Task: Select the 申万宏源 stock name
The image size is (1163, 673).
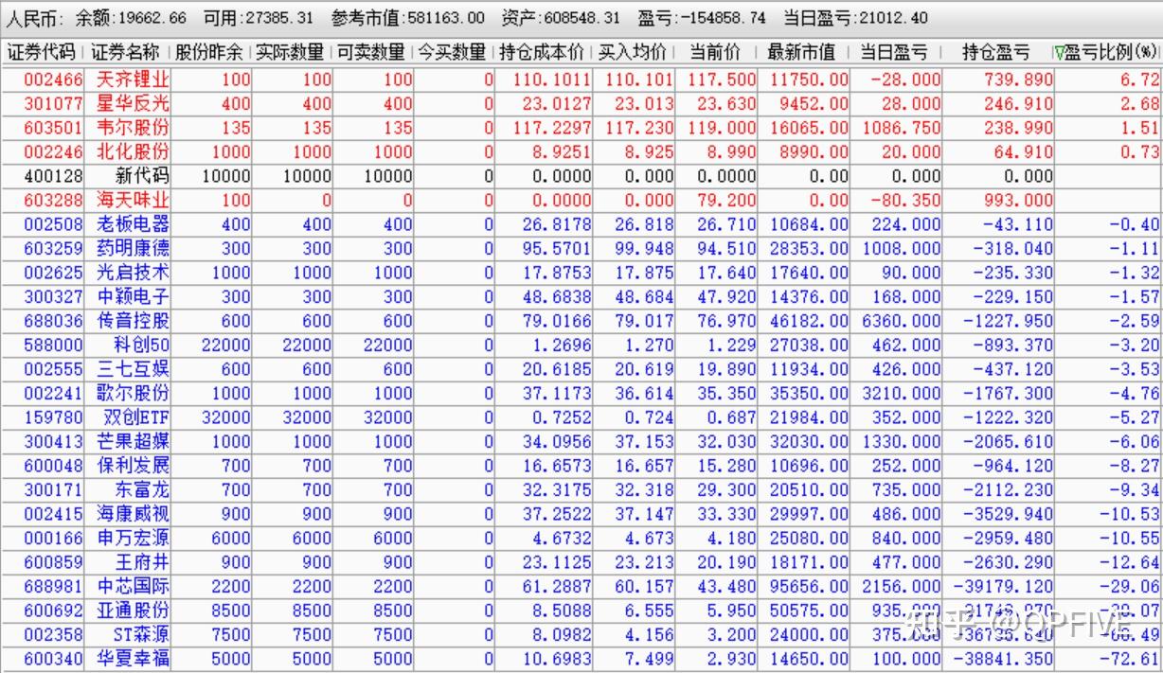Action: 133,538
